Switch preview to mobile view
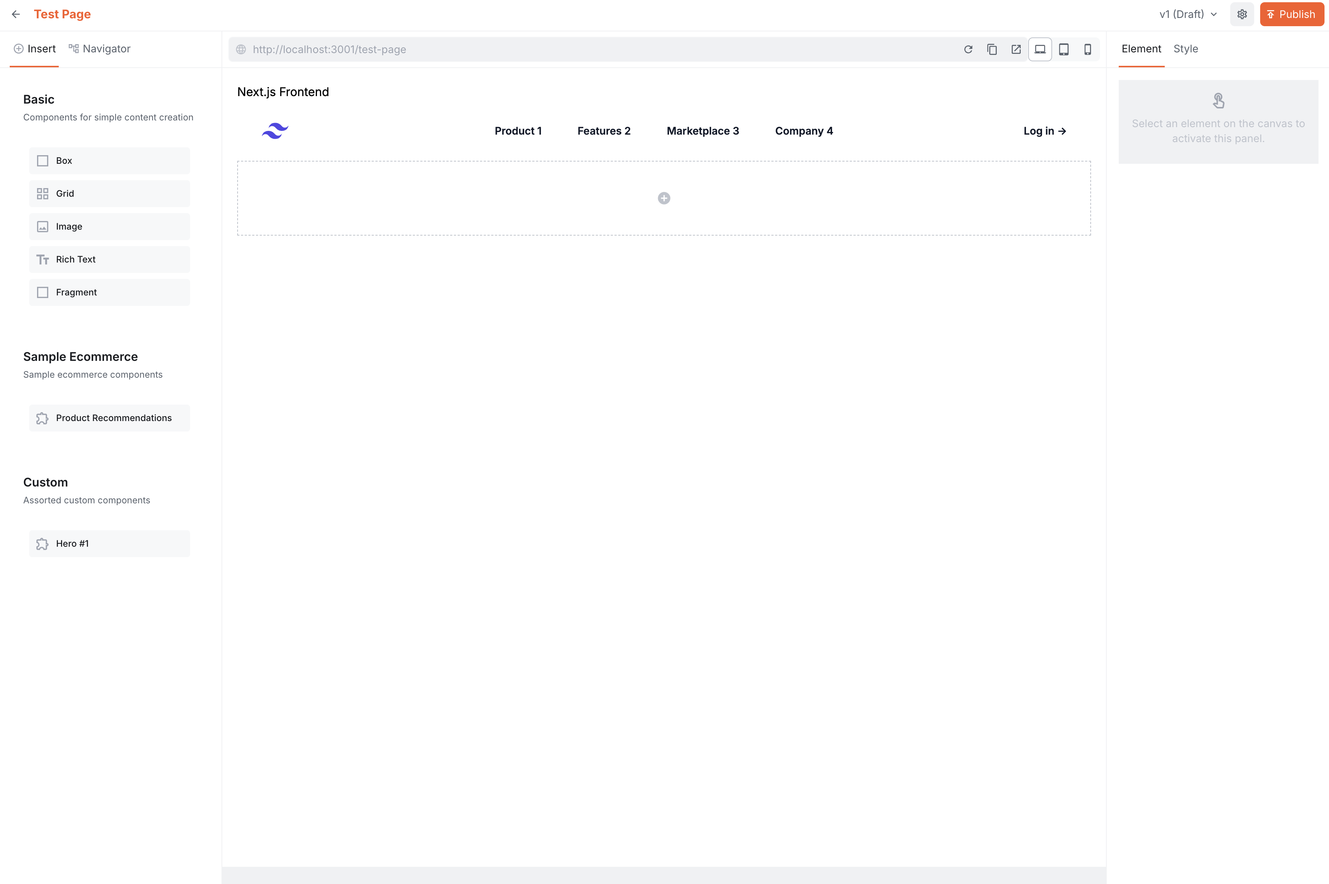 (x=1088, y=49)
